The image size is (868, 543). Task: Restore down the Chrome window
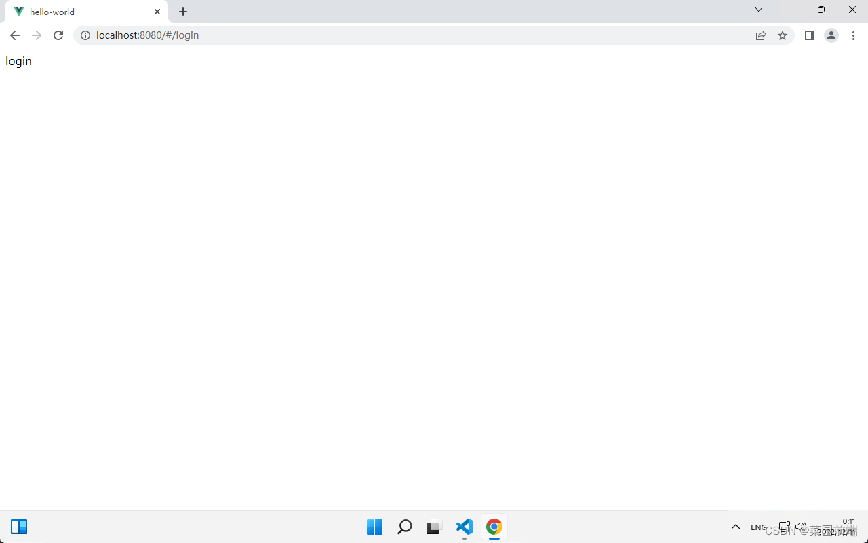pos(821,10)
